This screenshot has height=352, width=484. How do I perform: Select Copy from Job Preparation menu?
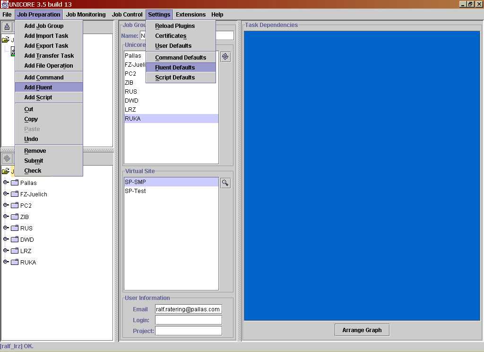tap(49, 119)
